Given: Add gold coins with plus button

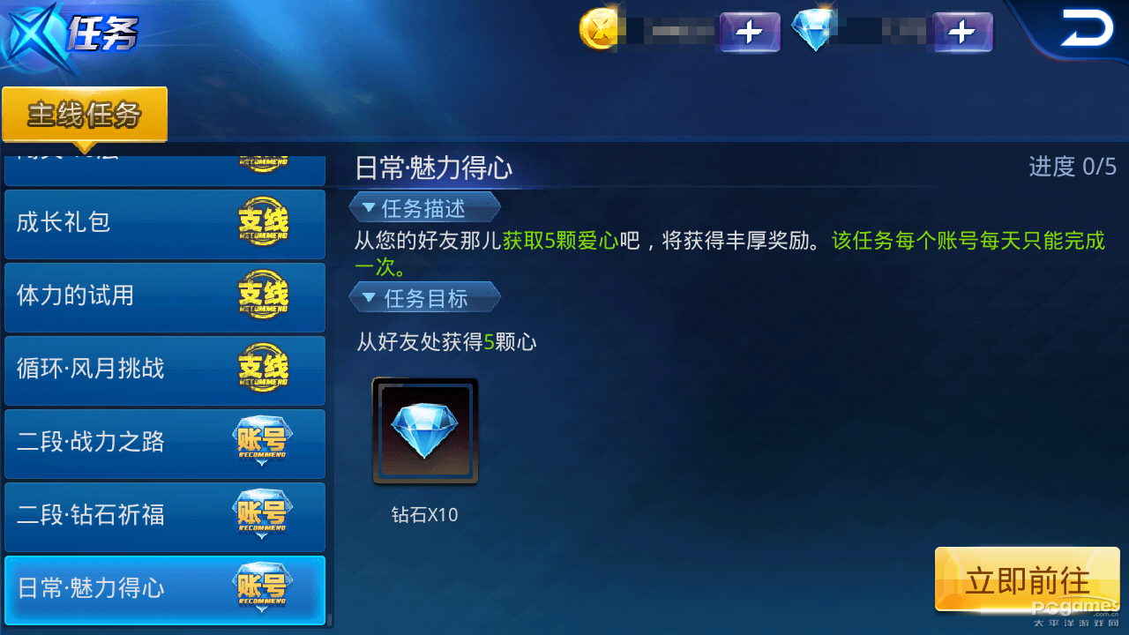Looking at the screenshot, I should (750, 33).
